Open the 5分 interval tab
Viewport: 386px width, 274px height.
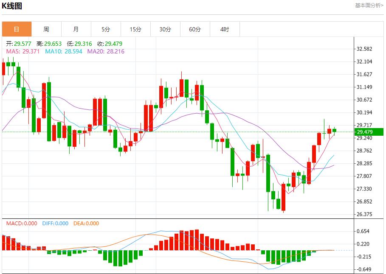click(x=106, y=29)
